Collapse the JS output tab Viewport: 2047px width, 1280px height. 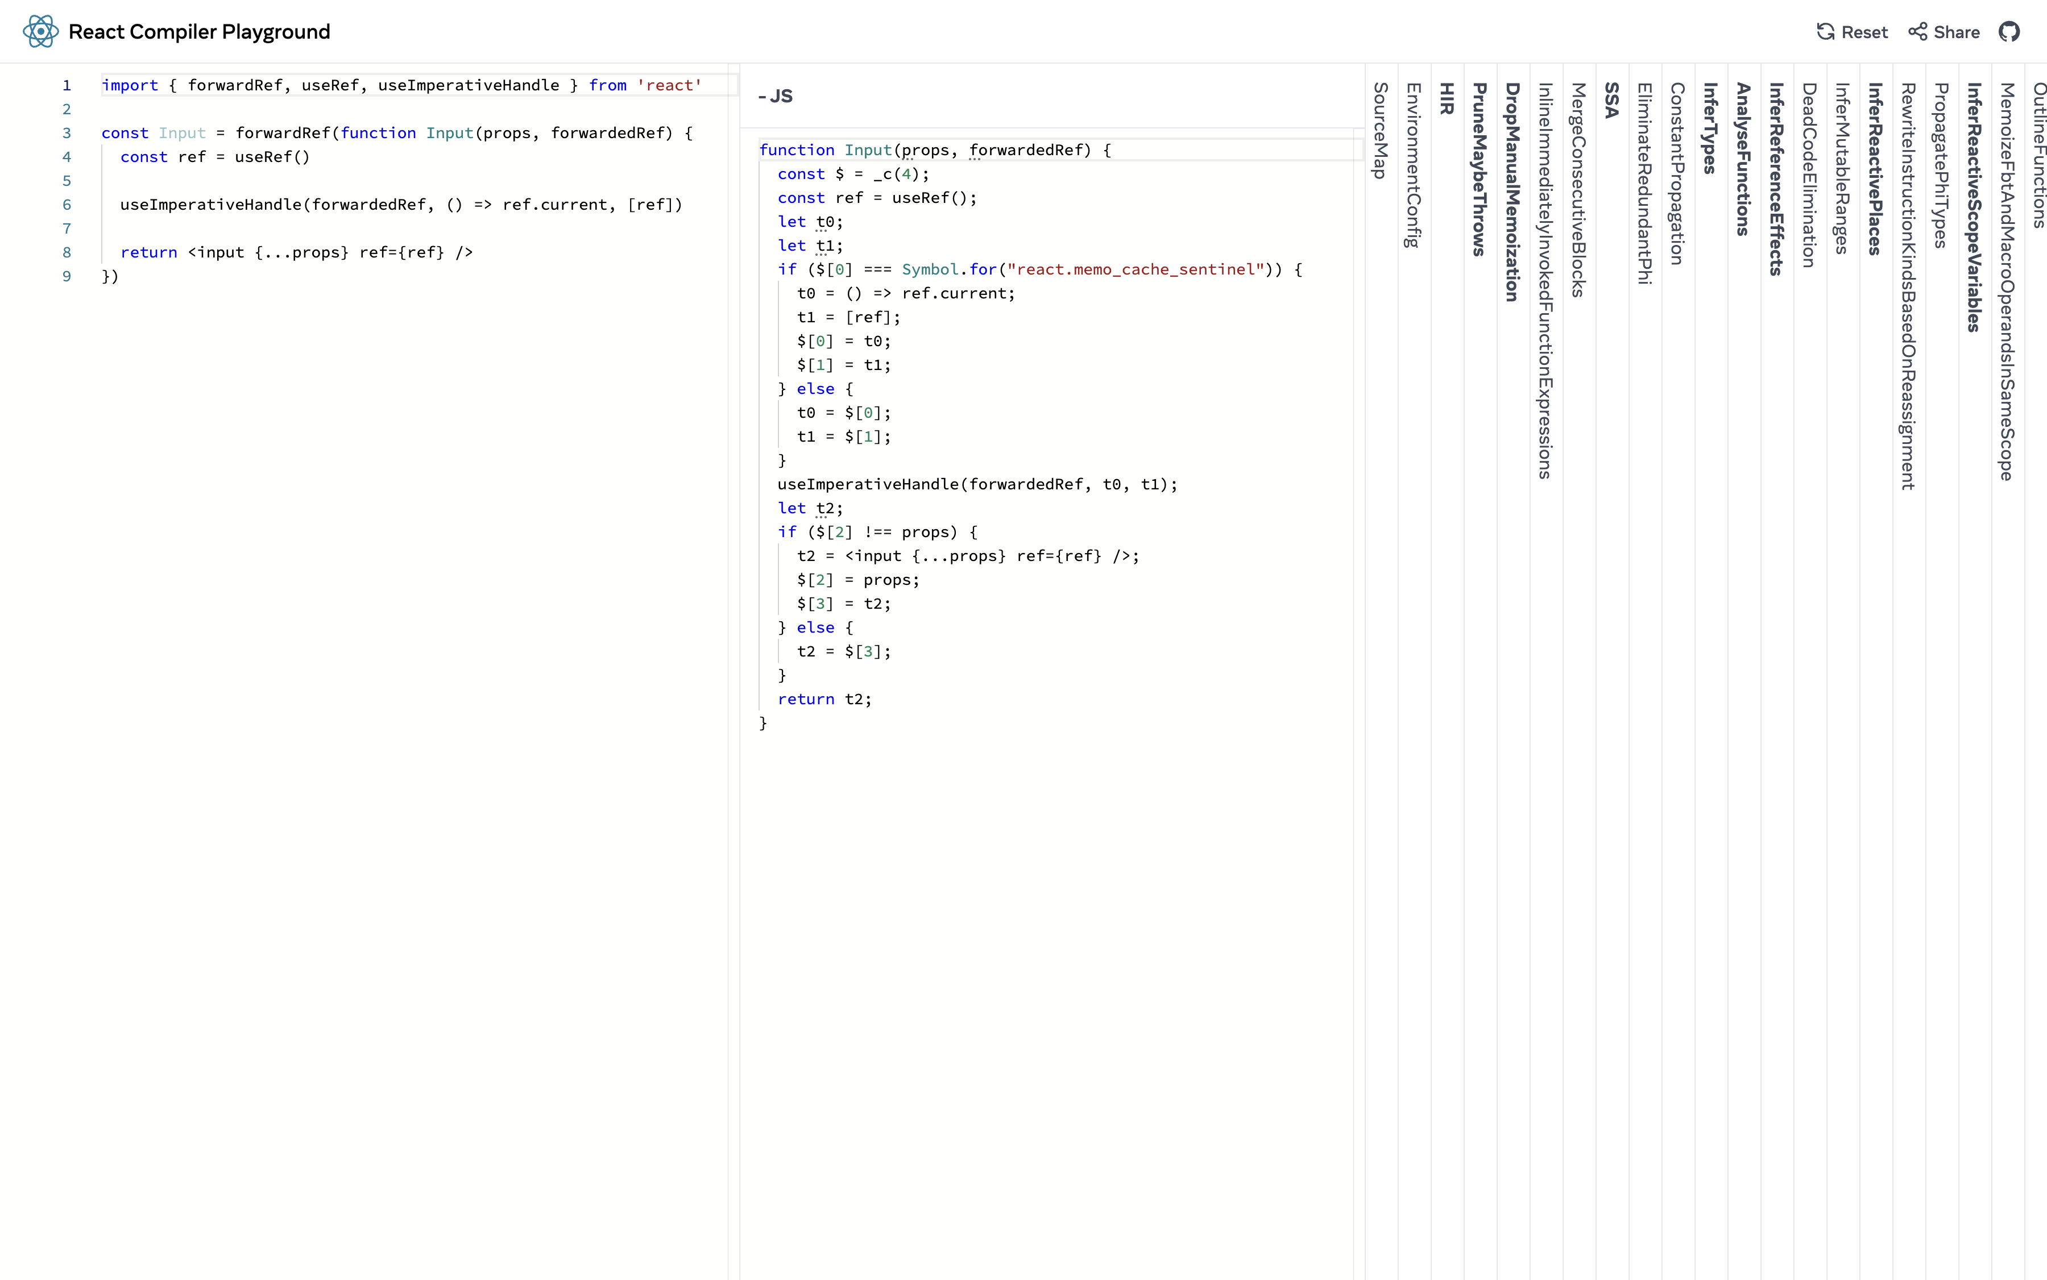pos(776,97)
